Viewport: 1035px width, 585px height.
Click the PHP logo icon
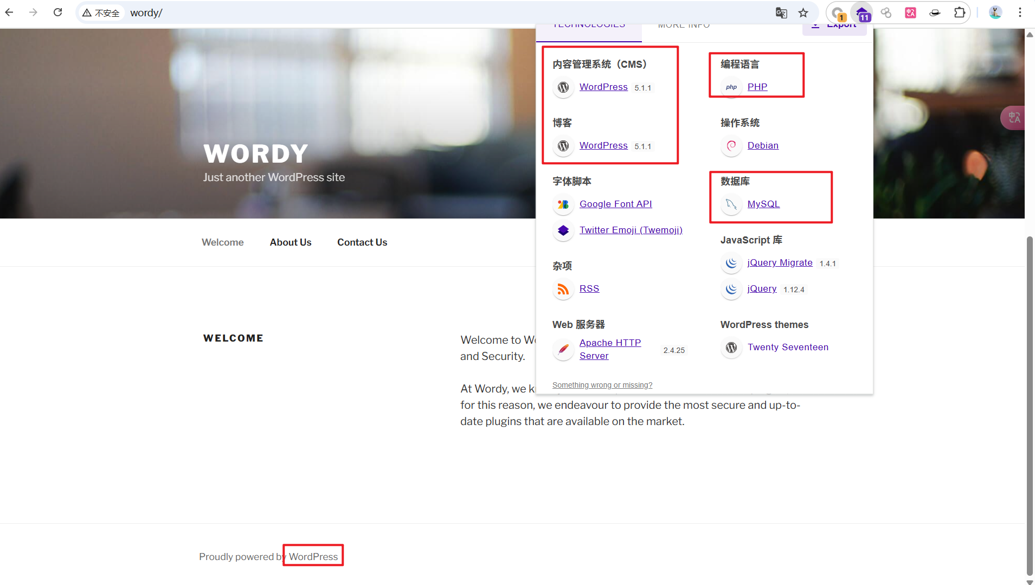coord(731,87)
